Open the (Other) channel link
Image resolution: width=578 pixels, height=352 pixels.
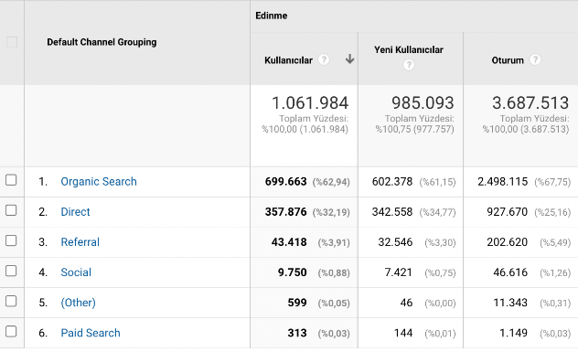pos(78,303)
